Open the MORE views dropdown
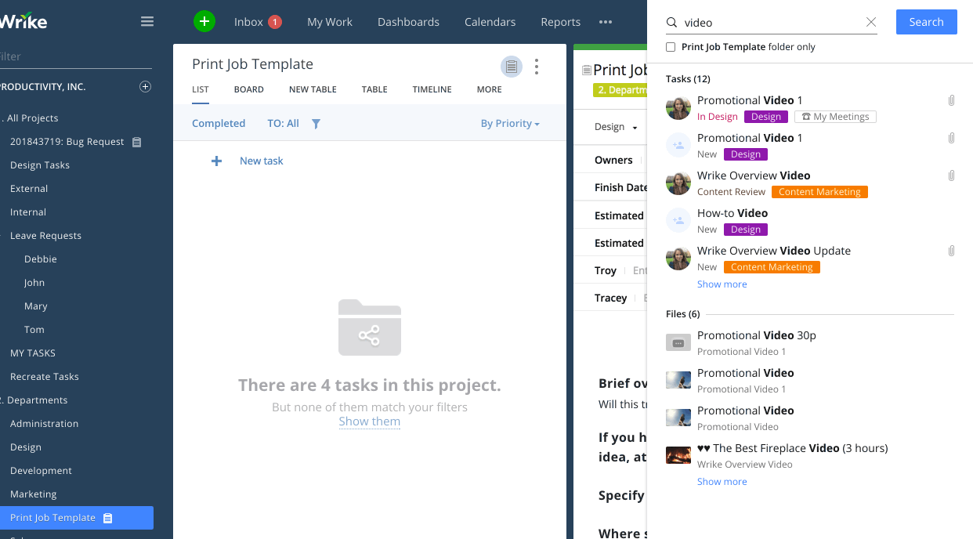The width and height of the screenshot is (973, 539). click(x=489, y=89)
